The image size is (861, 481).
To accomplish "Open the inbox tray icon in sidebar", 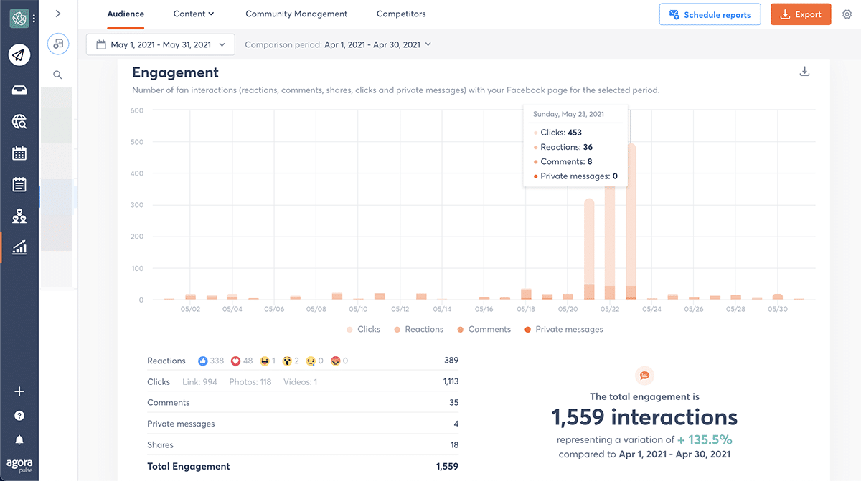I will tap(19, 90).
